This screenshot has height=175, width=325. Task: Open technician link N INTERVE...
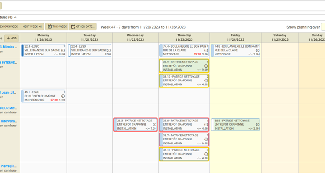tap(9, 62)
